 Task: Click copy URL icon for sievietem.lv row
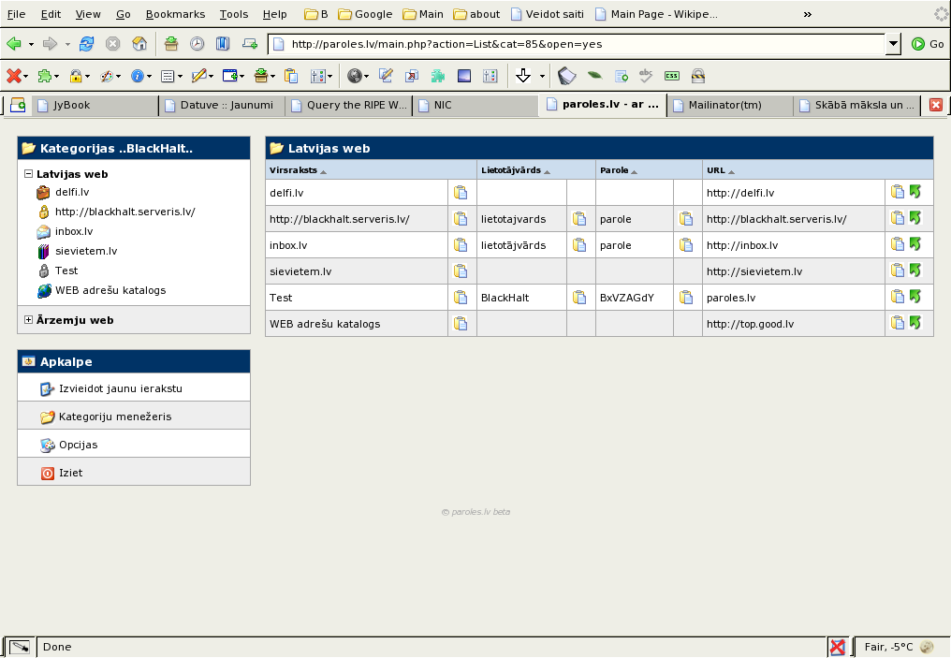[x=898, y=271]
